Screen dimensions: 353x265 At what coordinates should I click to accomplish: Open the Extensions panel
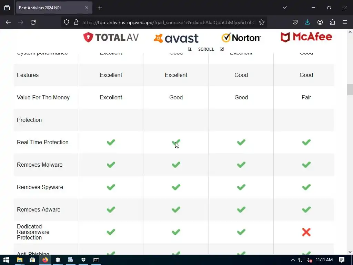click(x=332, y=22)
